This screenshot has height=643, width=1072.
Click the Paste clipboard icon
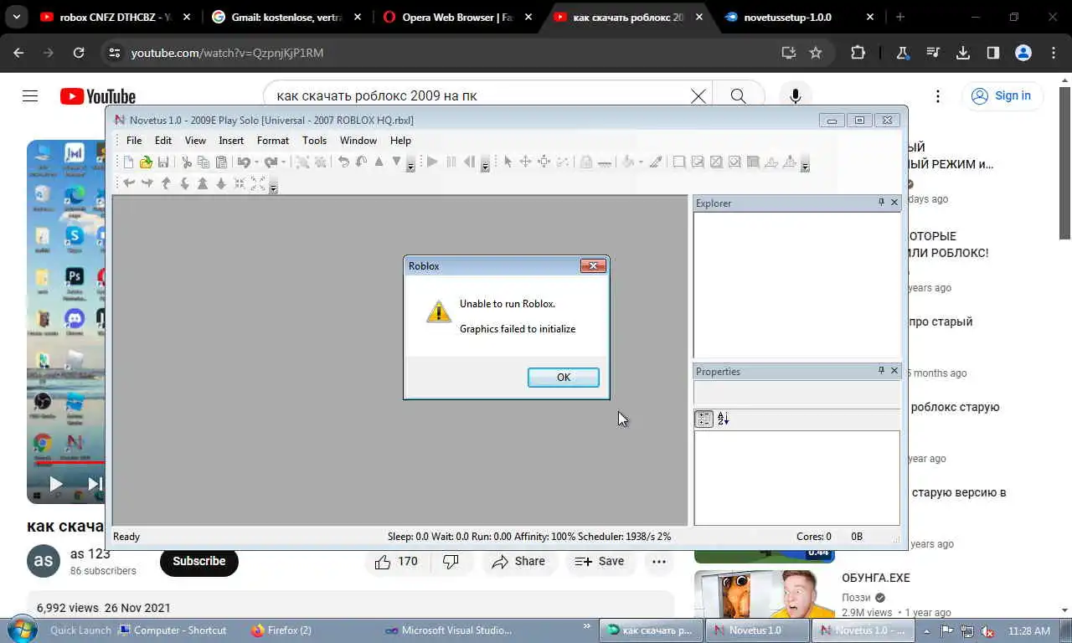tap(222, 162)
